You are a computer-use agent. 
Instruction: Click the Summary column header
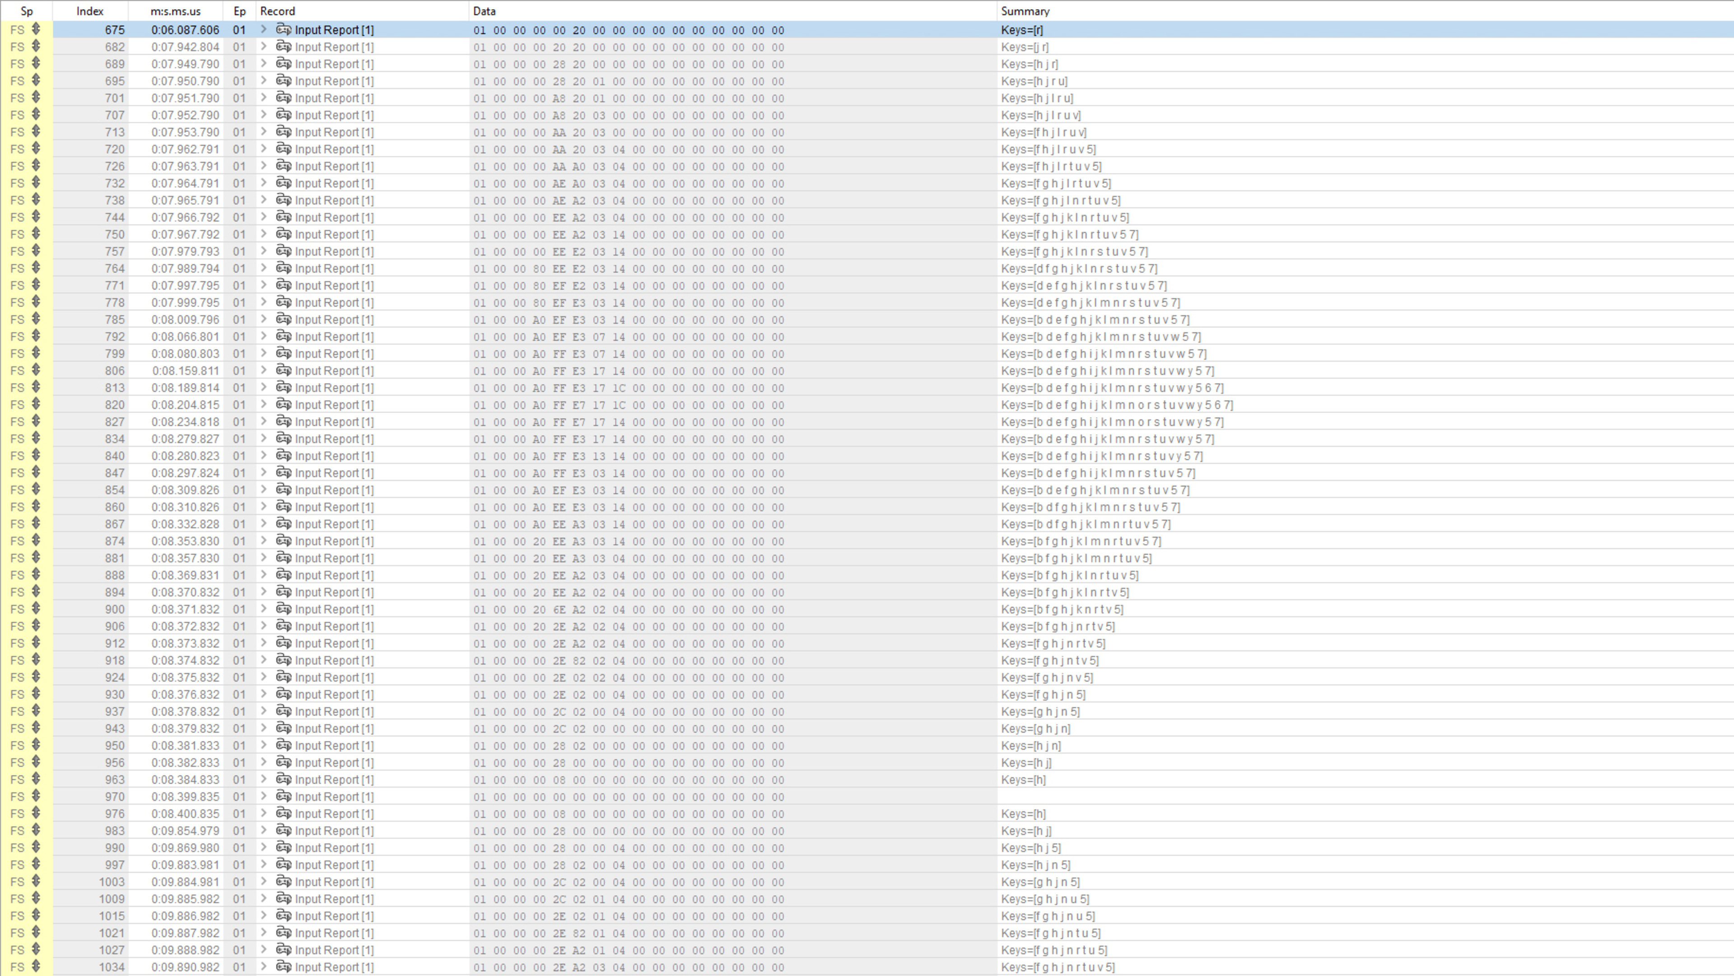[x=1025, y=11]
